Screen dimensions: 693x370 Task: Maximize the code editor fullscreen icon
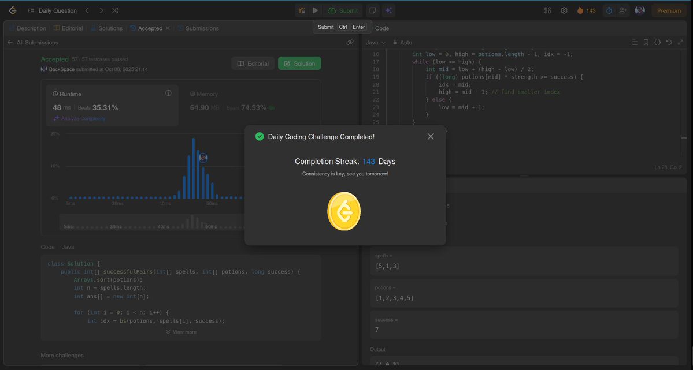680,42
